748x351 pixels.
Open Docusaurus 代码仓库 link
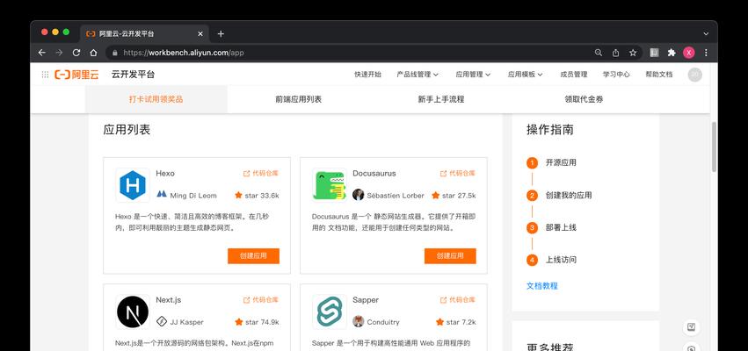coord(457,174)
